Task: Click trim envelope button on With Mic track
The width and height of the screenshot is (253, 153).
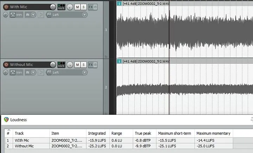Action: tap(16, 14)
